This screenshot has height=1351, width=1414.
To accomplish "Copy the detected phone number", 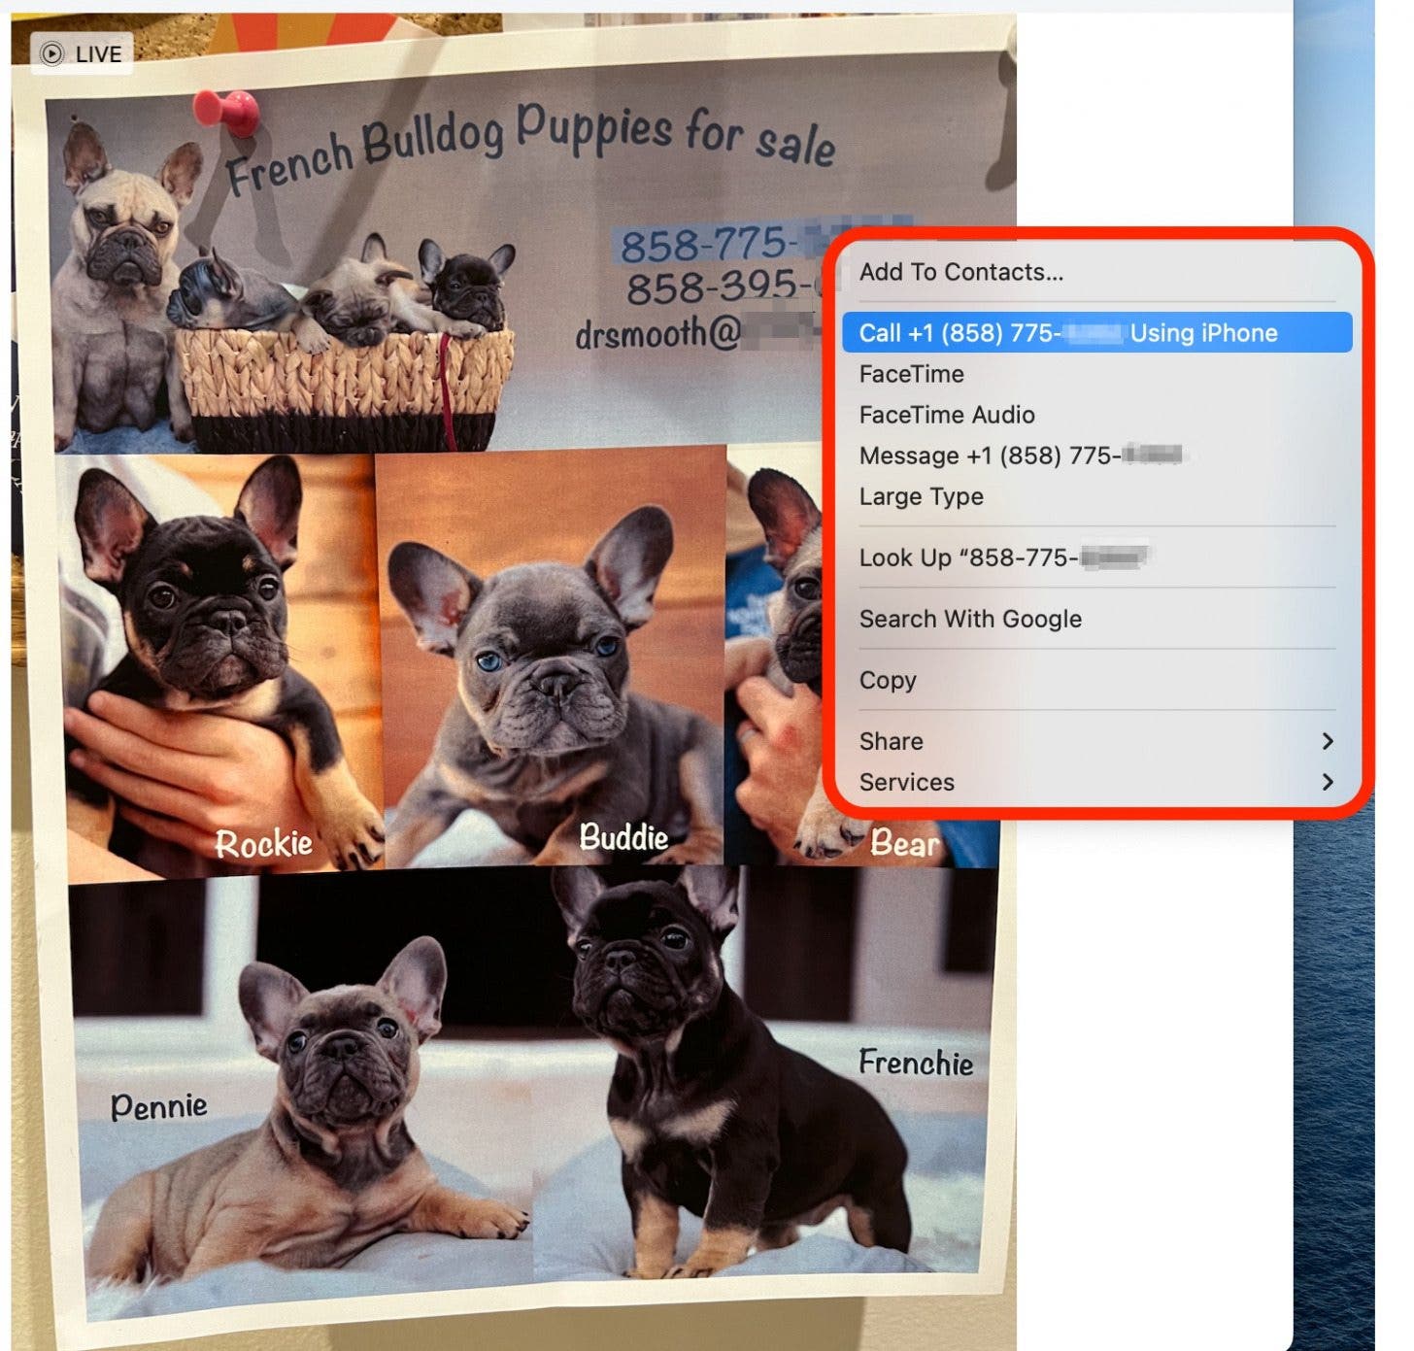I will [888, 680].
